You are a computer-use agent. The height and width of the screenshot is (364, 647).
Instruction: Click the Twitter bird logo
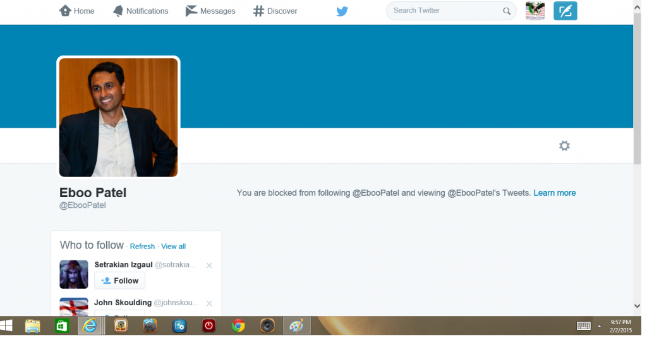(342, 11)
